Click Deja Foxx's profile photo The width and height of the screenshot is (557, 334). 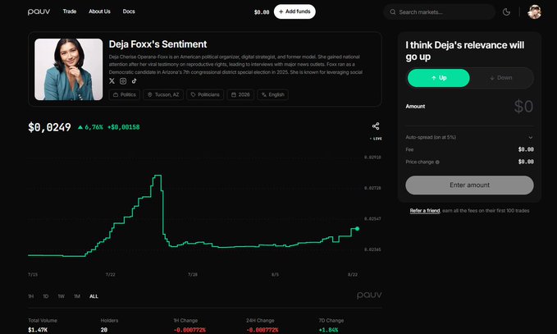[x=69, y=69]
